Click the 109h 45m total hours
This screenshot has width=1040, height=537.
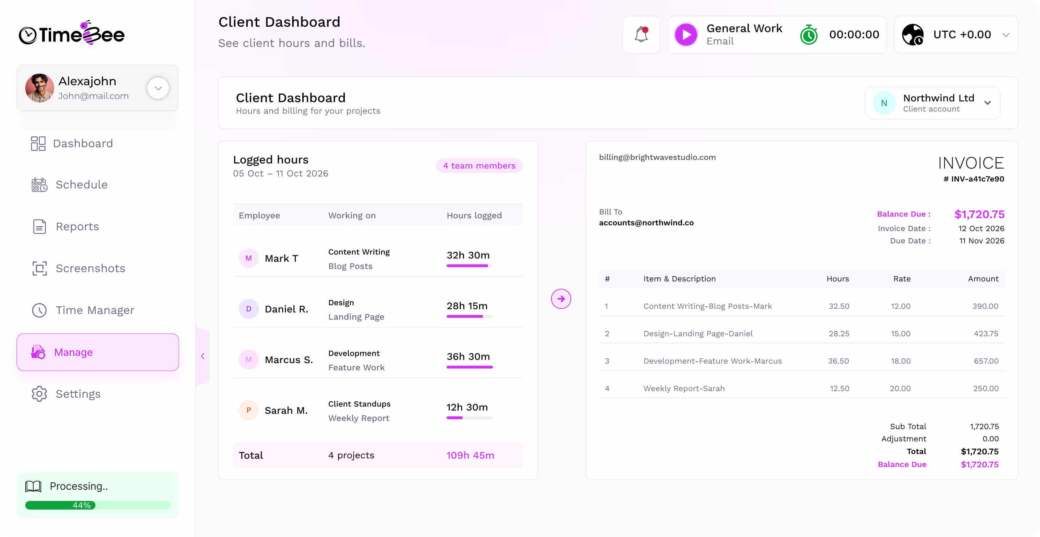point(470,455)
